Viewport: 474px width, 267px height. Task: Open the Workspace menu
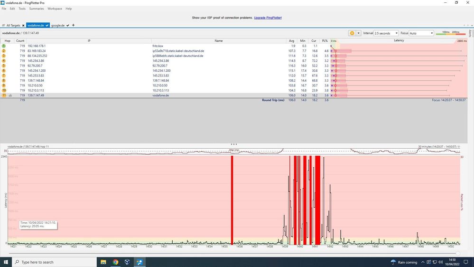pyautogui.click(x=55, y=9)
